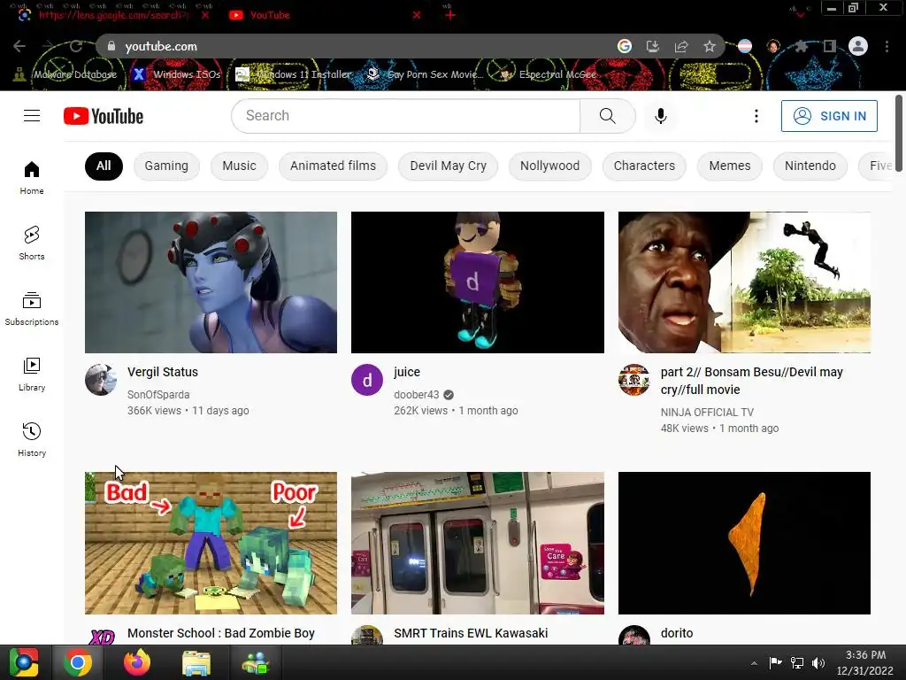Screen dimensions: 906x680
Task: Select the Memes filter chip
Action: [730, 166]
